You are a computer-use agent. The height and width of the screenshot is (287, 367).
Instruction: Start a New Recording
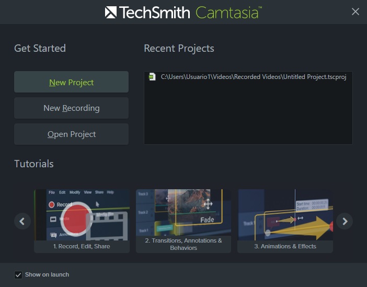(x=71, y=108)
